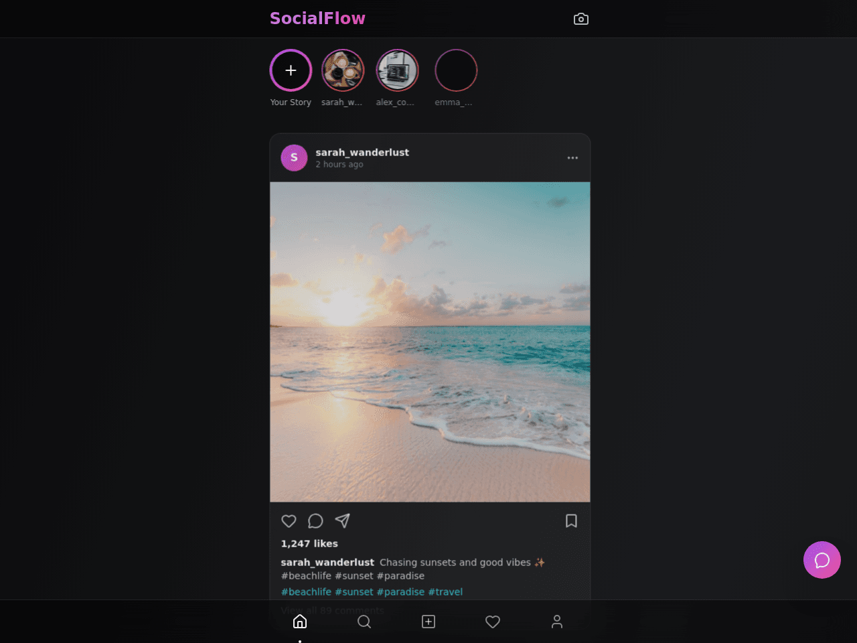View the 1,247 likes list
The width and height of the screenshot is (857, 643).
click(x=309, y=544)
